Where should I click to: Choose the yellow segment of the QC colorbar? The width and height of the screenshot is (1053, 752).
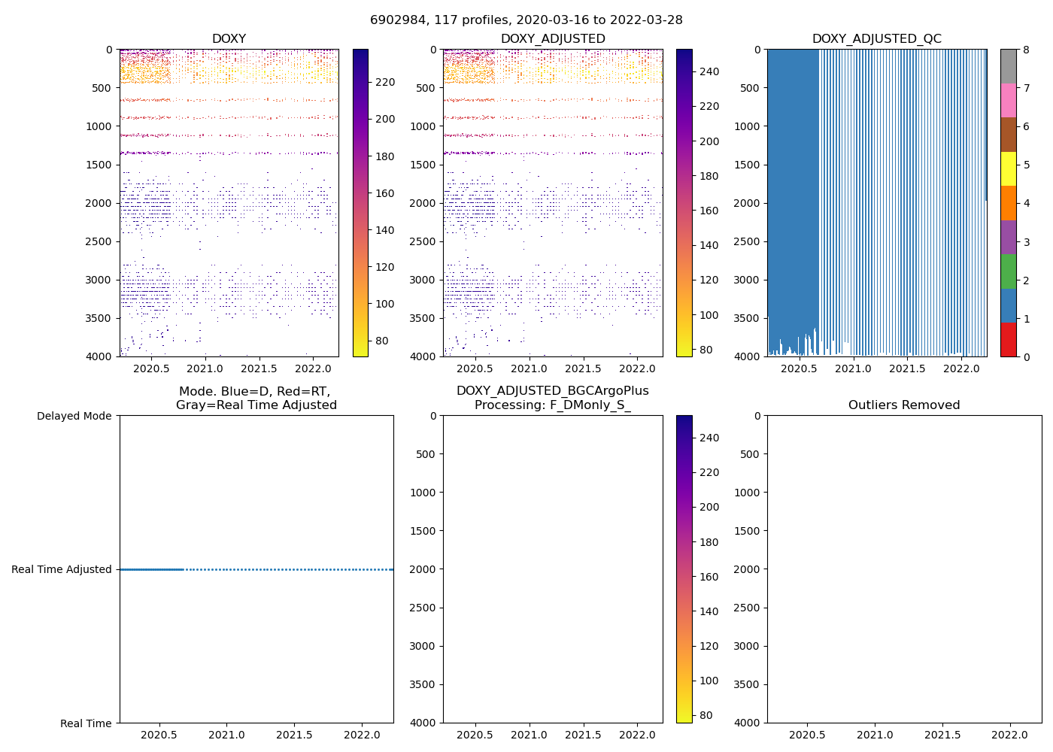click(1008, 169)
